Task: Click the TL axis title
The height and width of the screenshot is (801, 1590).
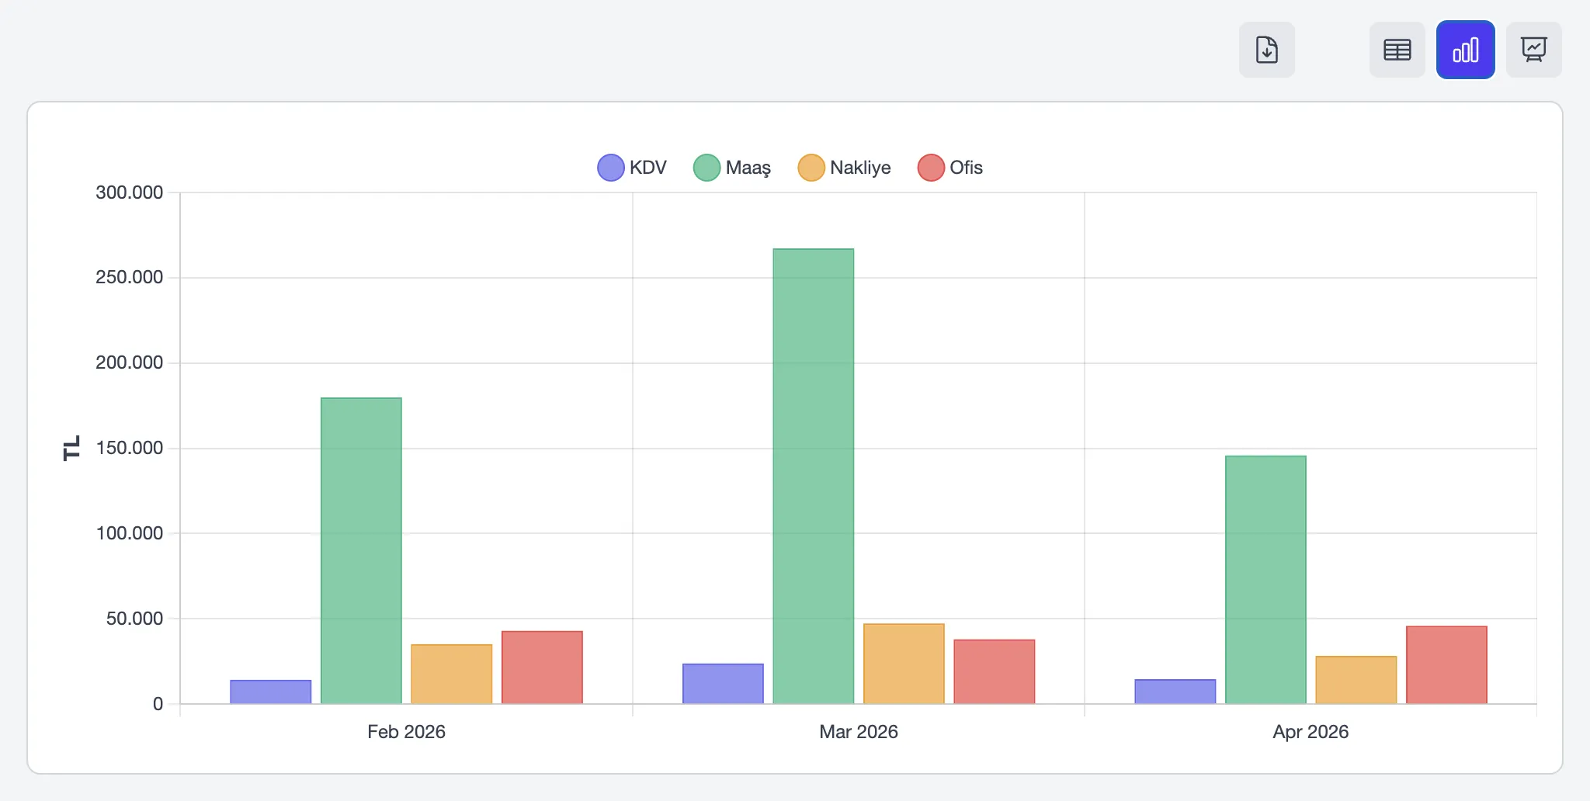Action: click(71, 448)
